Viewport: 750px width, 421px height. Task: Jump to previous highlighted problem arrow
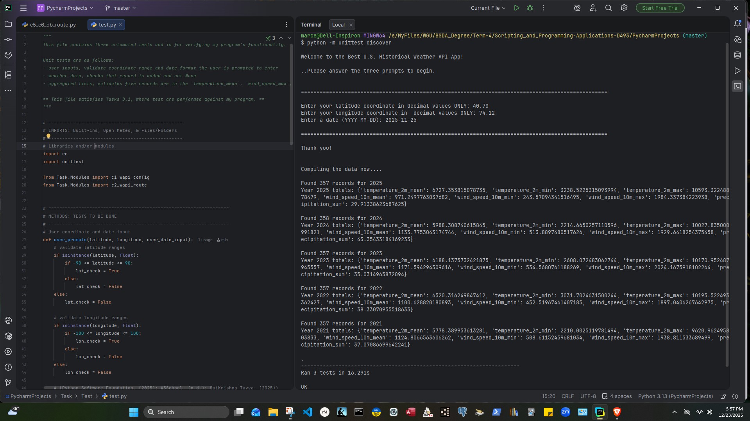coord(281,38)
